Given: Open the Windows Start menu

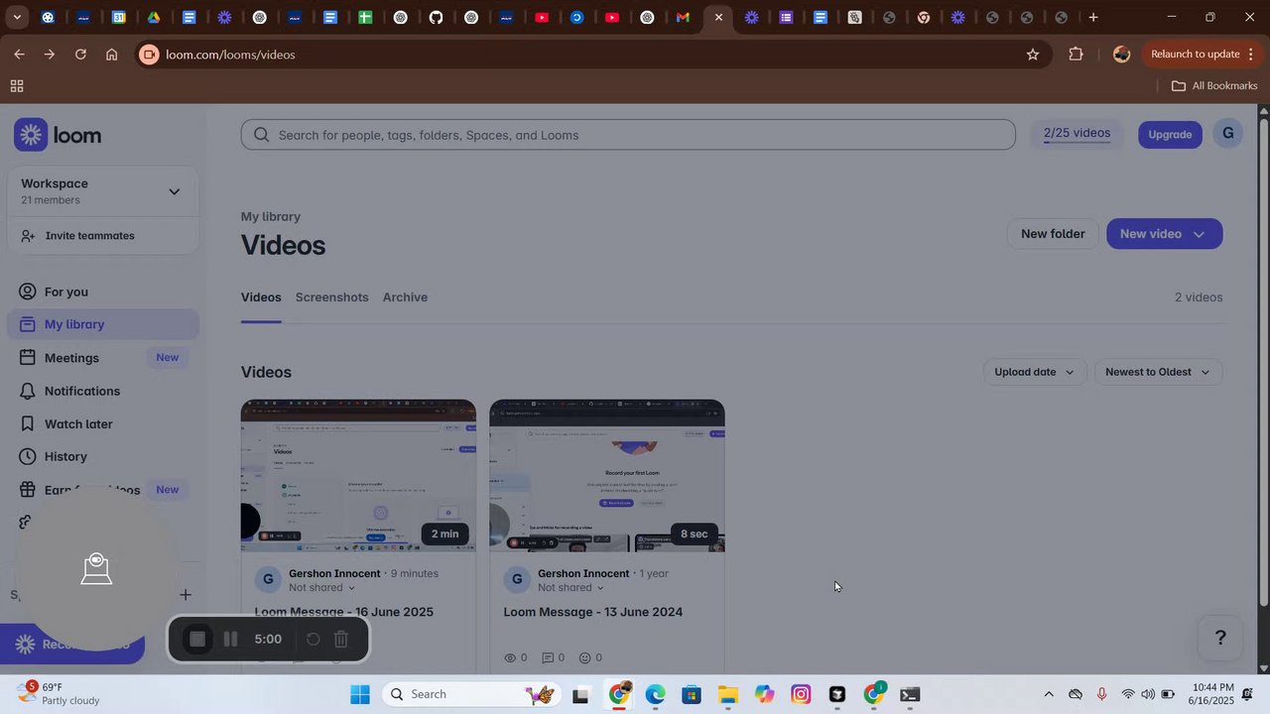Looking at the screenshot, I should (x=360, y=694).
